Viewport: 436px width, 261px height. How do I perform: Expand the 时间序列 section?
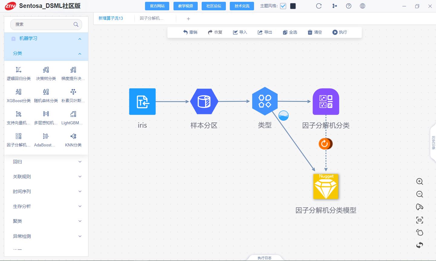pyautogui.click(x=80, y=191)
